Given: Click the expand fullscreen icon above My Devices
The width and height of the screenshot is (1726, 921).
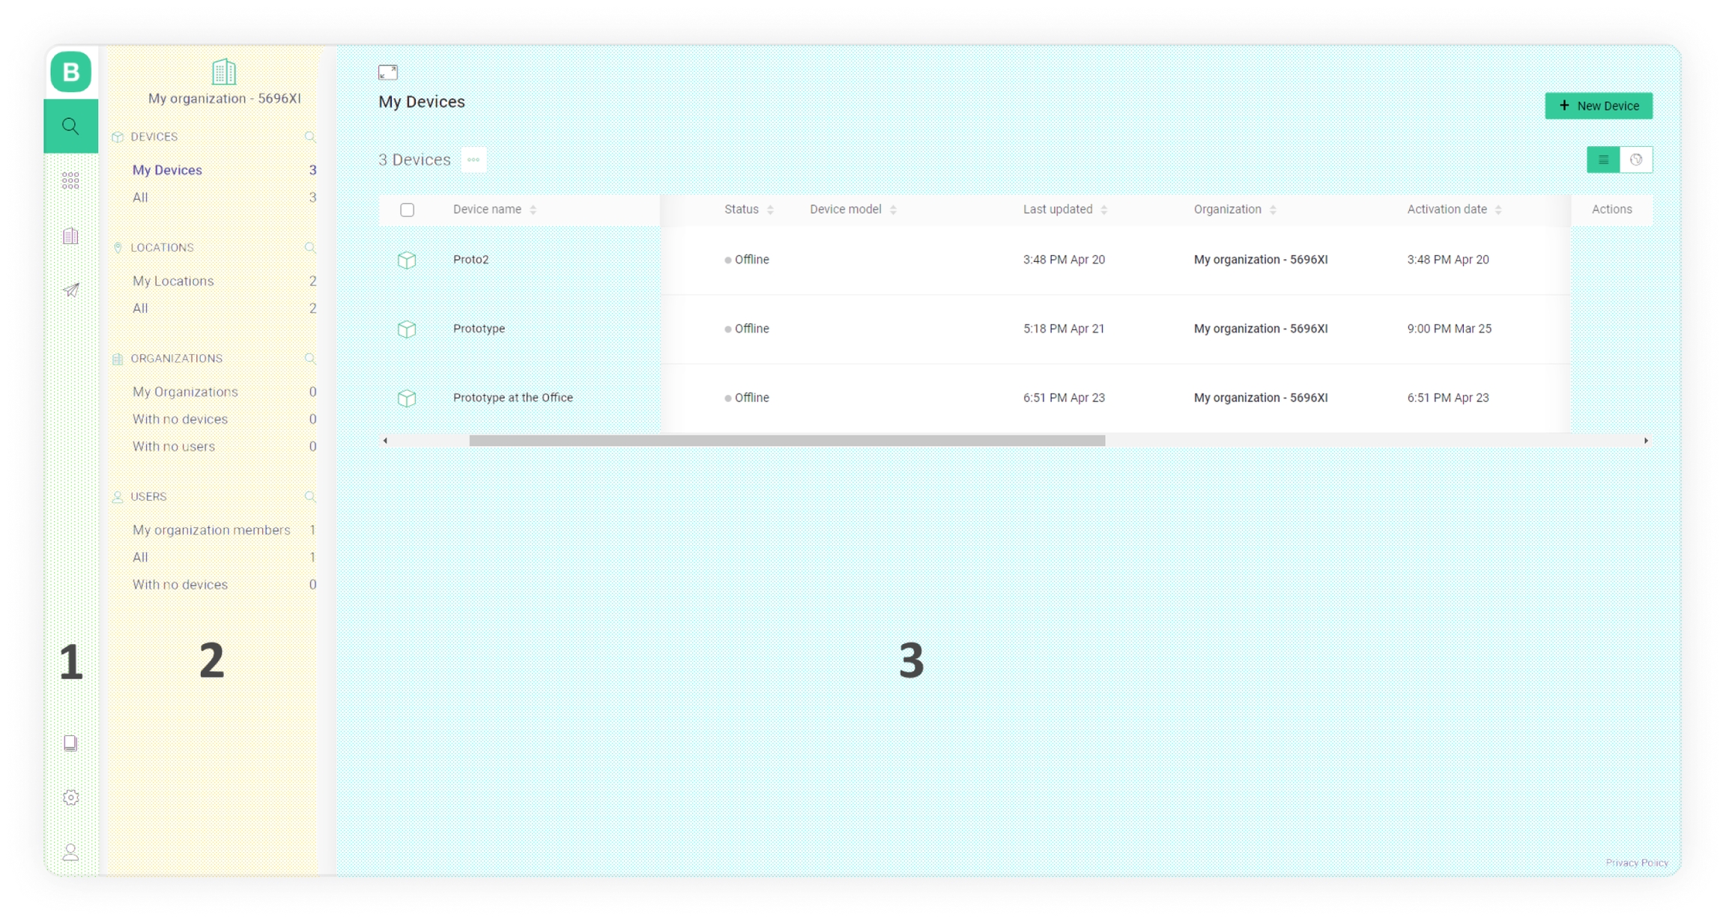Looking at the screenshot, I should [x=387, y=73].
